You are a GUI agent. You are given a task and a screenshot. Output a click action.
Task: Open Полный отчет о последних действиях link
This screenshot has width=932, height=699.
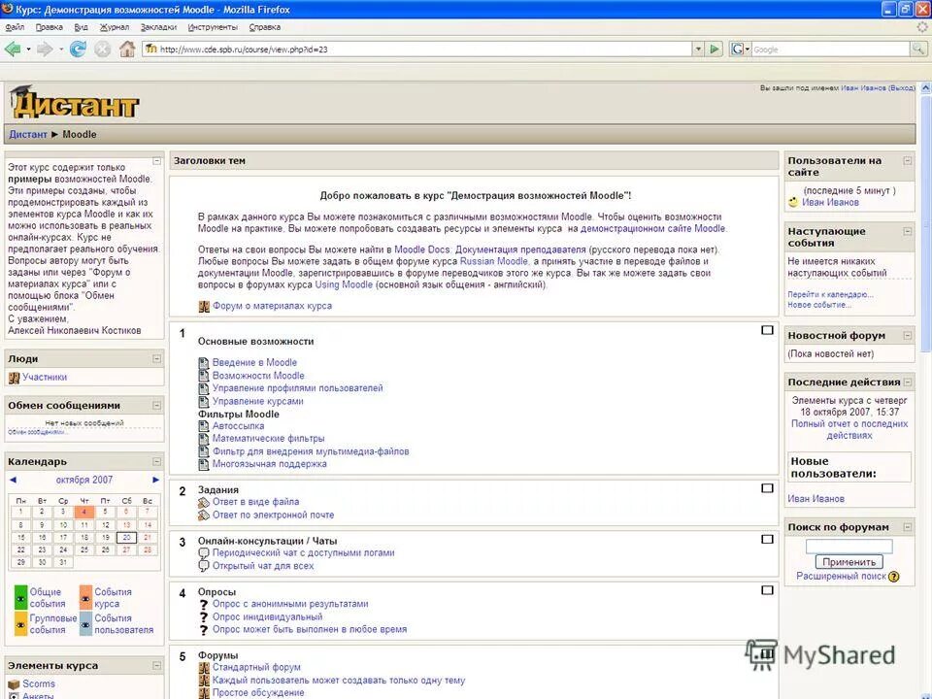849,430
